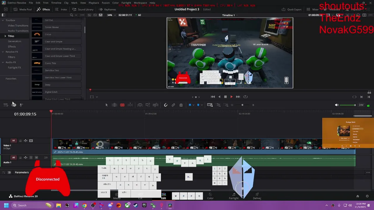Solo the Audio 1 track
The width and height of the screenshot is (374, 210).
pyautogui.click(x=31, y=157)
